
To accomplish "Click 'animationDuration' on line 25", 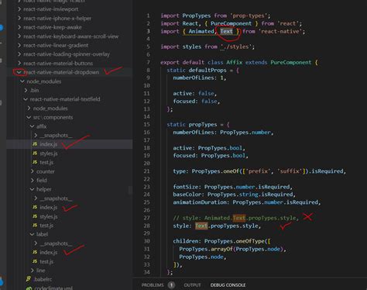I will (x=200, y=202).
